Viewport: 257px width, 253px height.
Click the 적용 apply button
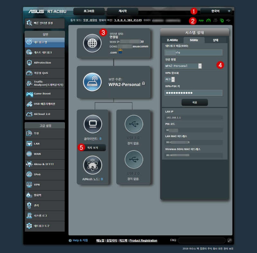pos(195,102)
